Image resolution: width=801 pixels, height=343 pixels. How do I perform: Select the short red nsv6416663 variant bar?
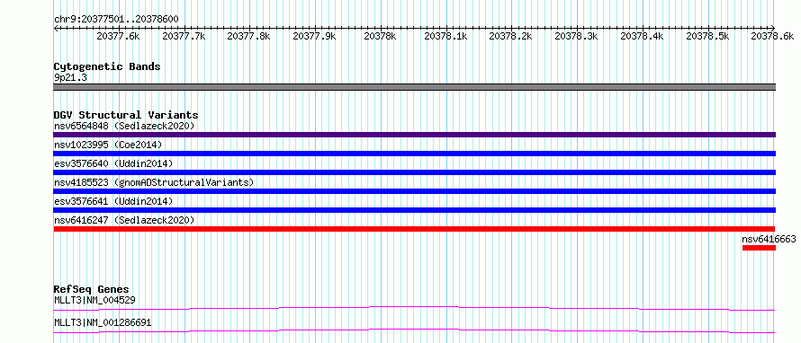[759, 248]
